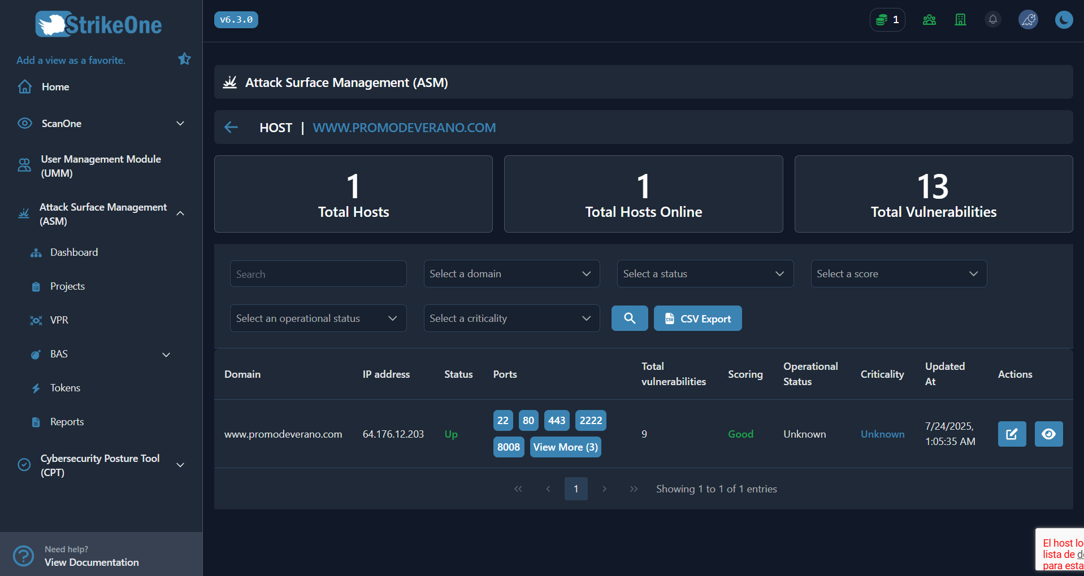Focus the Search input field
Screen dimensions: 1084x576
point(318,274)
